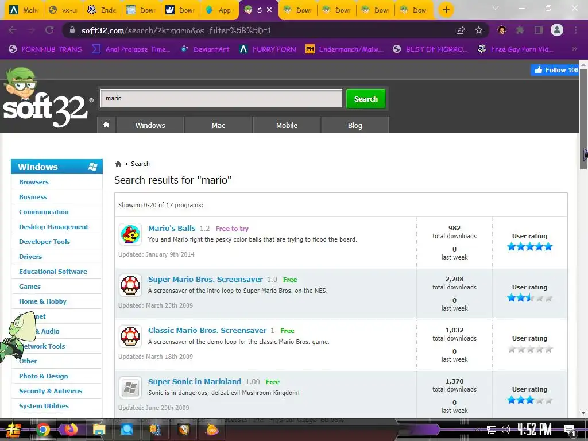Open the share page icon in address bar
This screenshot has width=588, height=441.
(461, 30)
